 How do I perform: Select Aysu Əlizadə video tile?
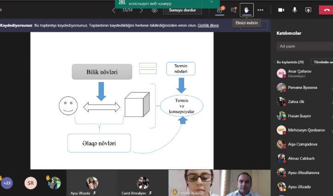(x=92, y=183)
